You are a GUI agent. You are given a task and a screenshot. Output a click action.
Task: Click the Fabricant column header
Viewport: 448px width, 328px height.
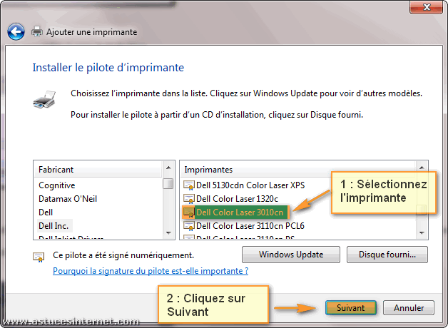[98, 170]
